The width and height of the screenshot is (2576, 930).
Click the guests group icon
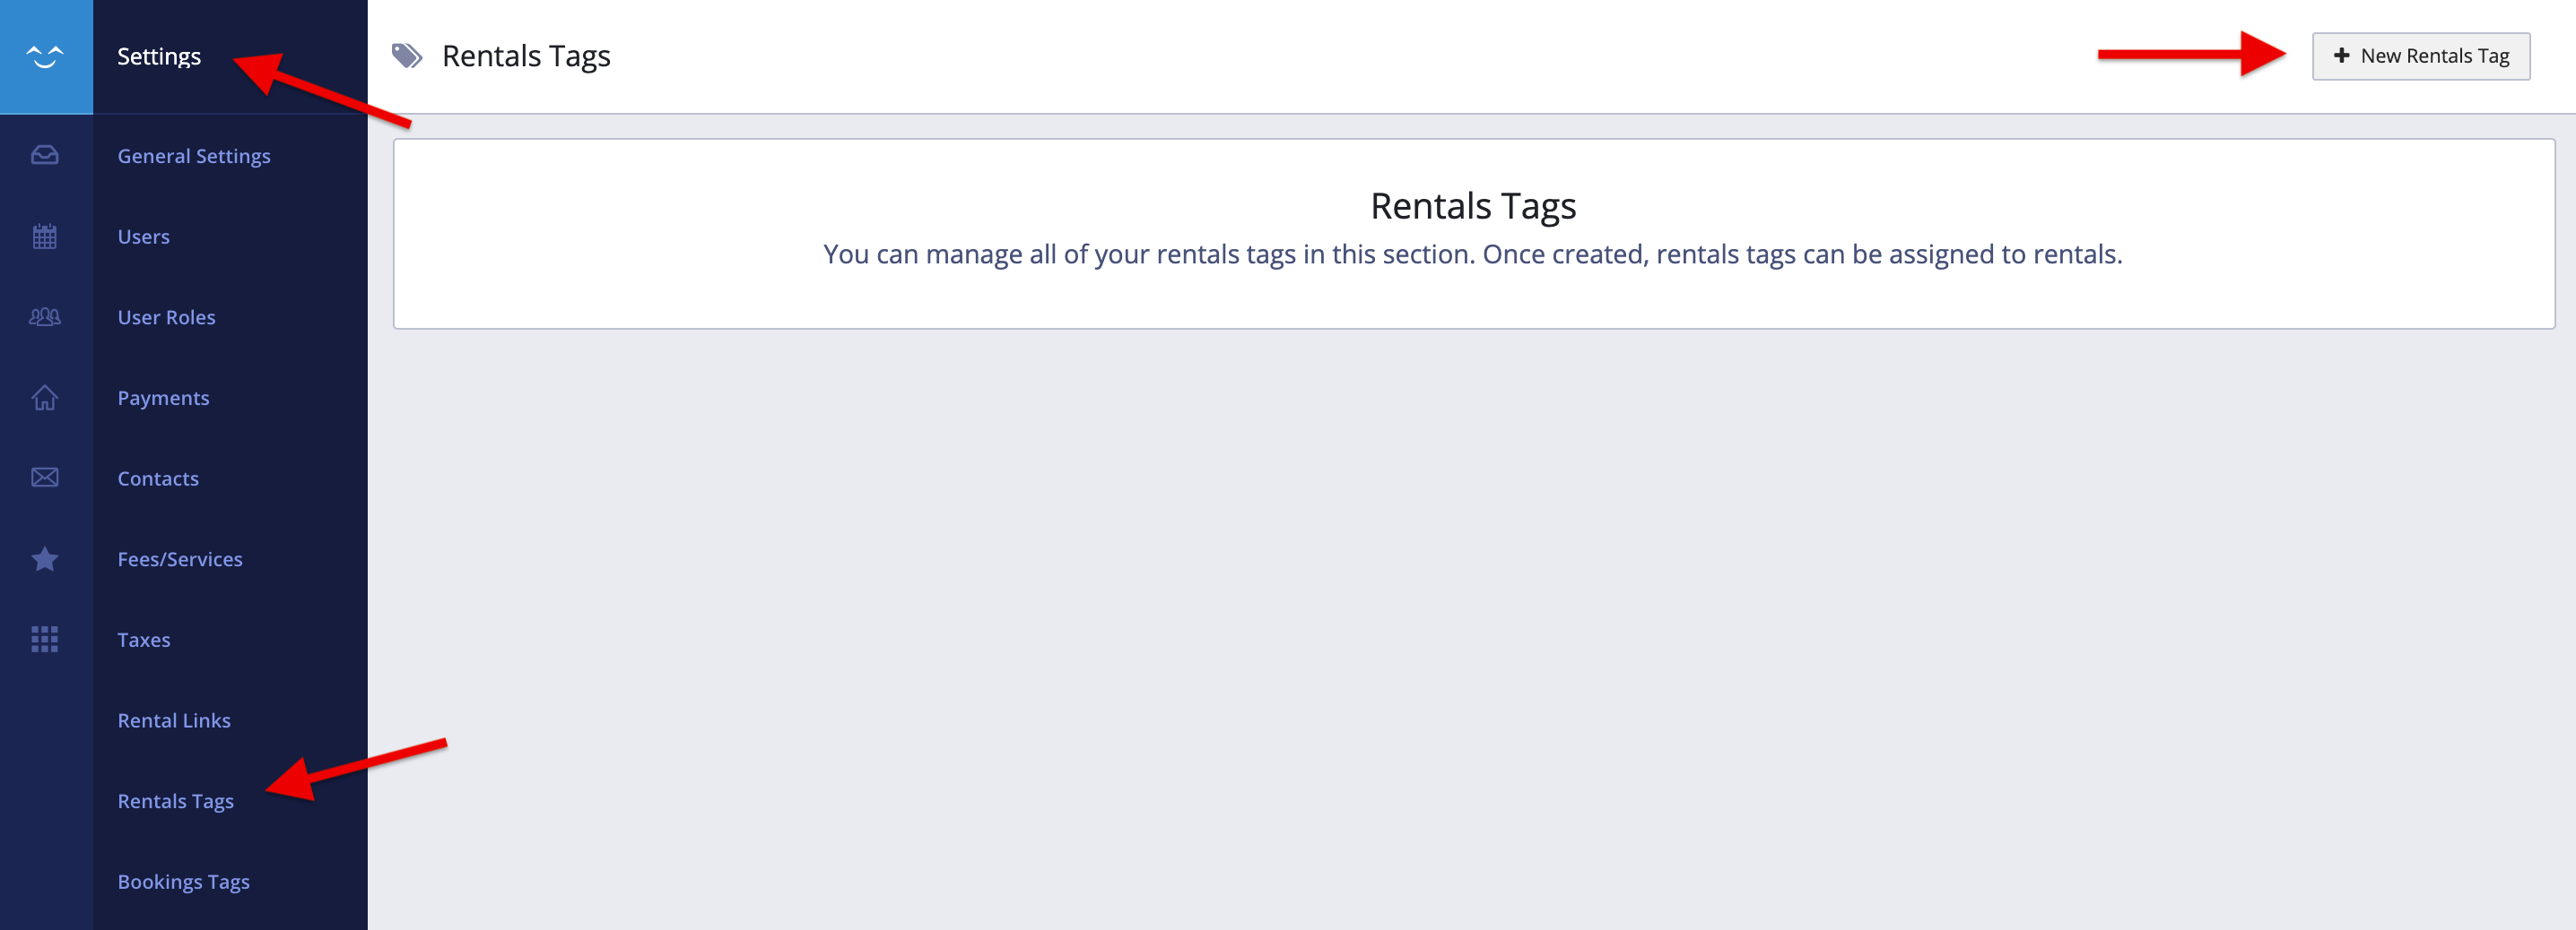45,316
